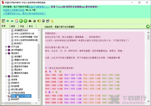Expand the 关于注册 tree node

(x=6, y=47)
